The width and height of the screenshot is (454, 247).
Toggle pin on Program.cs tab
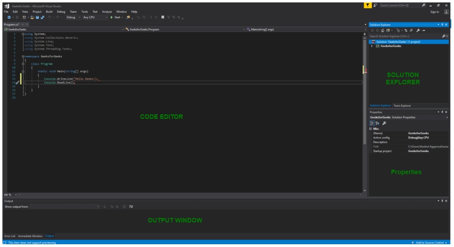[x=22, y=25]
